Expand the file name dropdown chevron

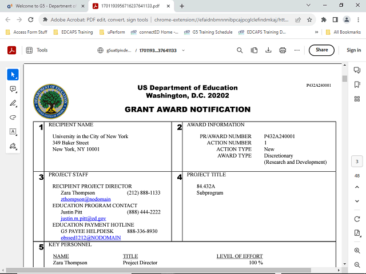[184, 50]
